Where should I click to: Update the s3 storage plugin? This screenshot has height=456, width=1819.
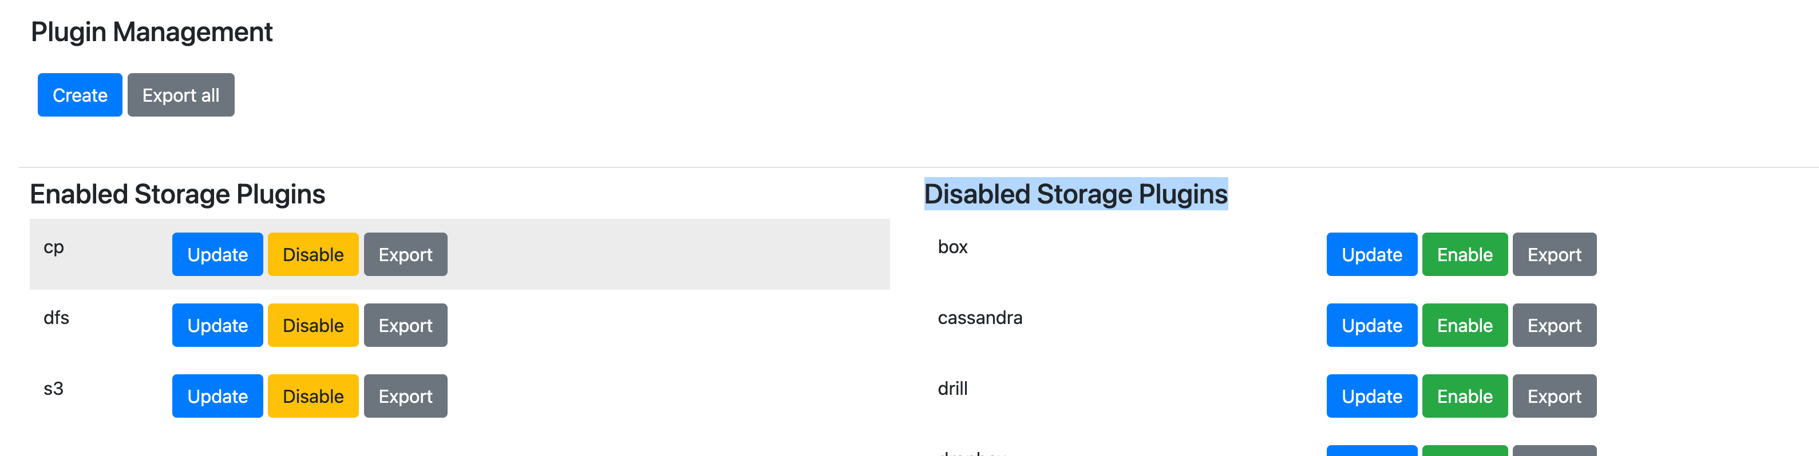coord(218,396)
